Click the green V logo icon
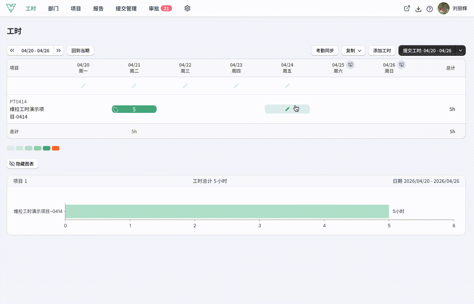 (12, 8)
